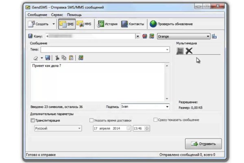Tick the Указать время доставки checkbox
Screen dimensions: 244x163
coord(91,121)
